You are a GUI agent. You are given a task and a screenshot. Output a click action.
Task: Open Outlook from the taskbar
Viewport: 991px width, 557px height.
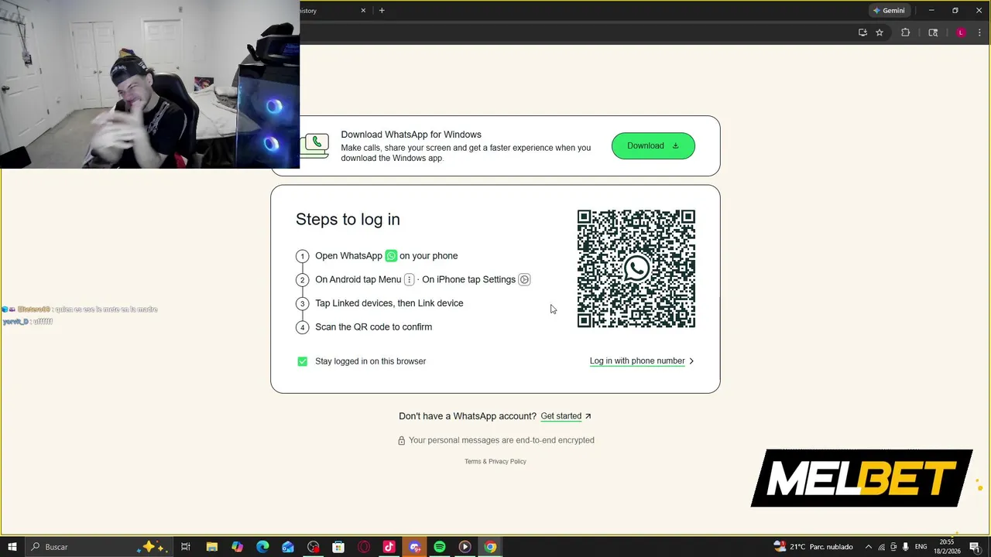pos(288,547)
